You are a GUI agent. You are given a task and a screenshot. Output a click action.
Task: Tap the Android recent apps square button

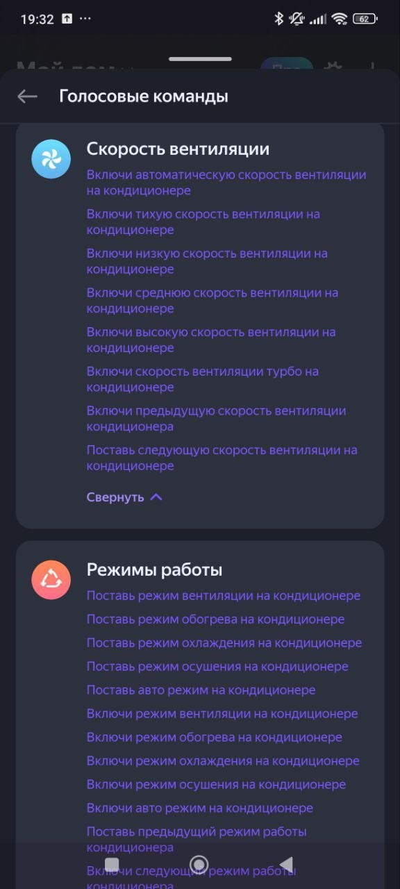tap(111, 865)
